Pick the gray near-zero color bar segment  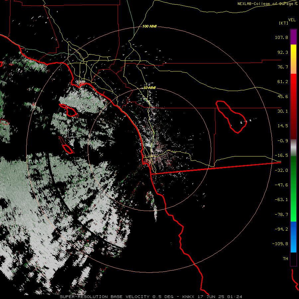(x=293, y=148)
